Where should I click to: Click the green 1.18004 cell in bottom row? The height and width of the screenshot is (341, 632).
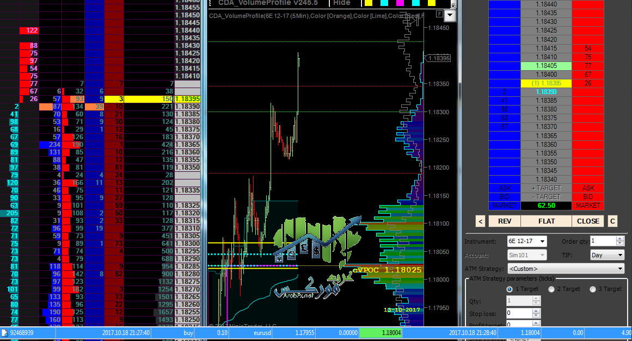tap(380, 333)
